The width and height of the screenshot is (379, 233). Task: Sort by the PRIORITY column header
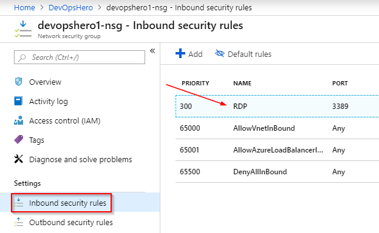pyautogui.click(x=196, y=83)
